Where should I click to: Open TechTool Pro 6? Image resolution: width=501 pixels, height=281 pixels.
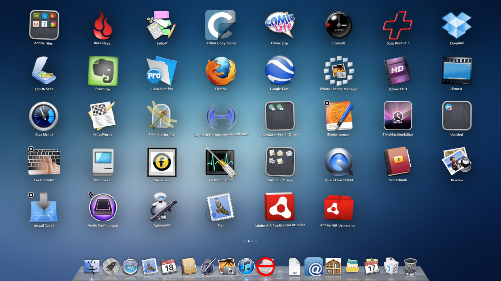click(221, 162)
